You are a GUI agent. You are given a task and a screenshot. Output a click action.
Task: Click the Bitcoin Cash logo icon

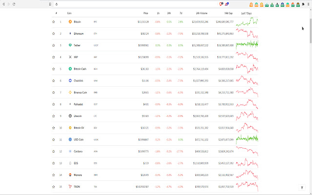(70, 69)
